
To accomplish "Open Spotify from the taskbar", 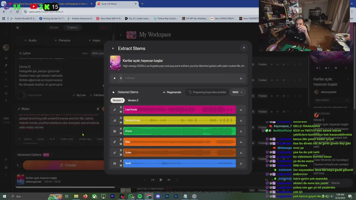I will (140, 196).
